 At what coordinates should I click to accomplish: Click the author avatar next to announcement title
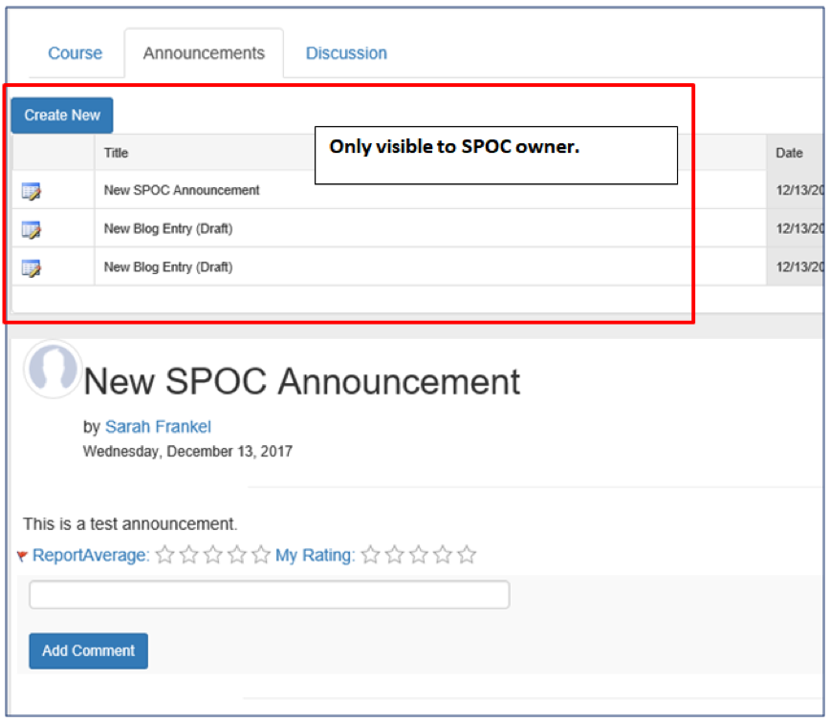click(53, 368)
